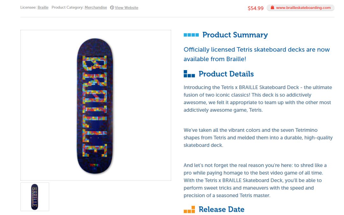The height and width of the screenshot is (215, 344).
Task: Click the Tetris logo on the deck image
Action: click(x=95, y=165)
